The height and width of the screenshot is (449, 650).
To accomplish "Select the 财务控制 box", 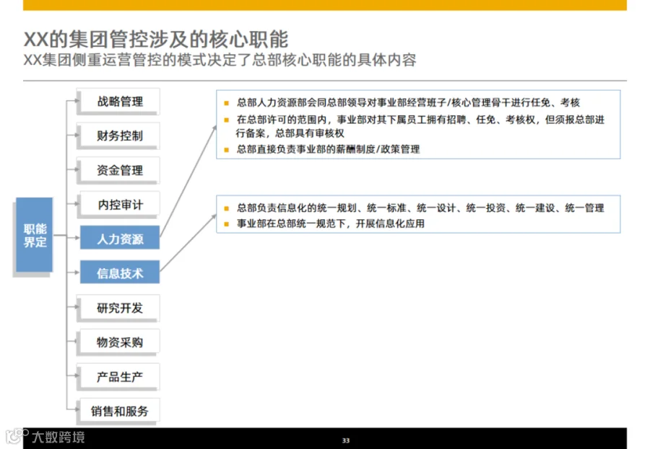I will [119, 135].
